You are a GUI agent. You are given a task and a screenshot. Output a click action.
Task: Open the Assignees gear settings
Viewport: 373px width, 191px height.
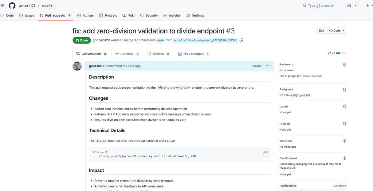click(x=344, y=89)
